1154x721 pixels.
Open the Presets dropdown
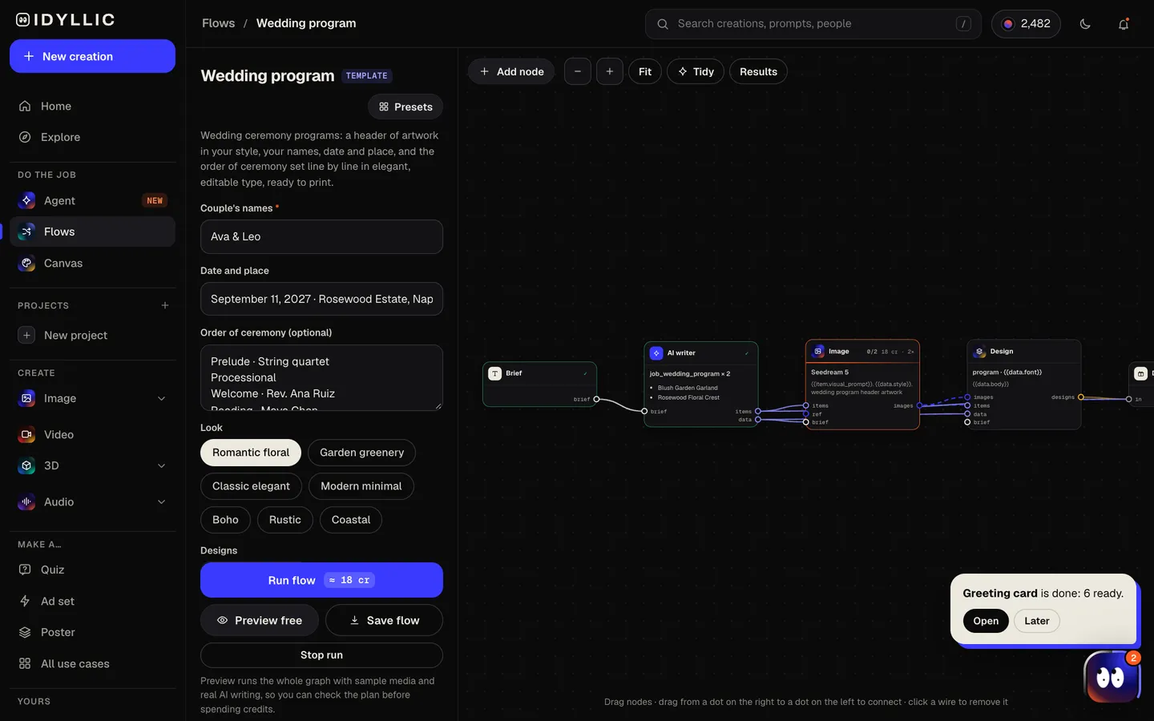[406, 107]
